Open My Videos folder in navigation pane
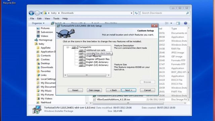This screenshot has width=215, height=121. point(46,98)
